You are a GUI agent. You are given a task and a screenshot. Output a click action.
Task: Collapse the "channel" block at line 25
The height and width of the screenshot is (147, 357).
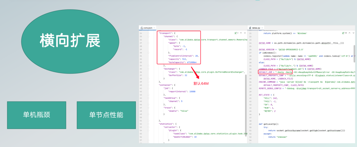[148, 36]
